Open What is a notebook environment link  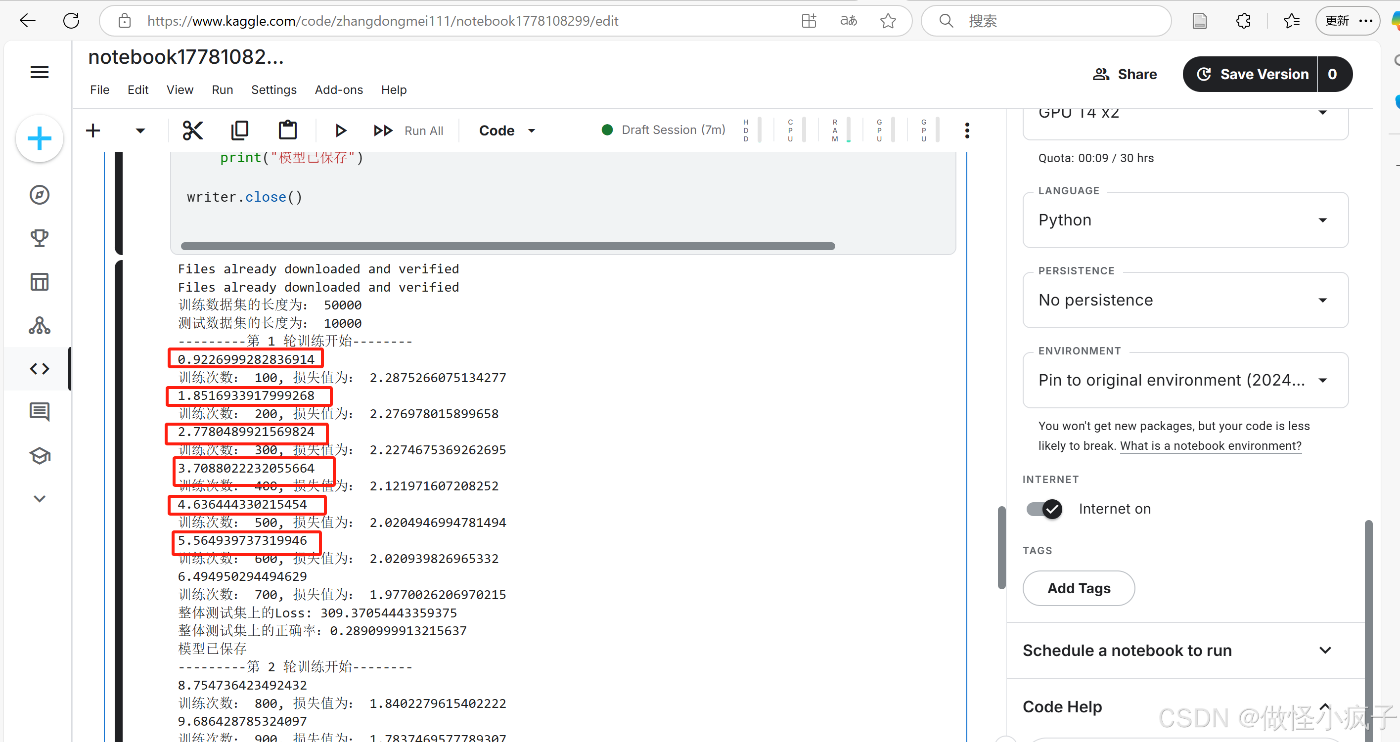point(1210,446)
